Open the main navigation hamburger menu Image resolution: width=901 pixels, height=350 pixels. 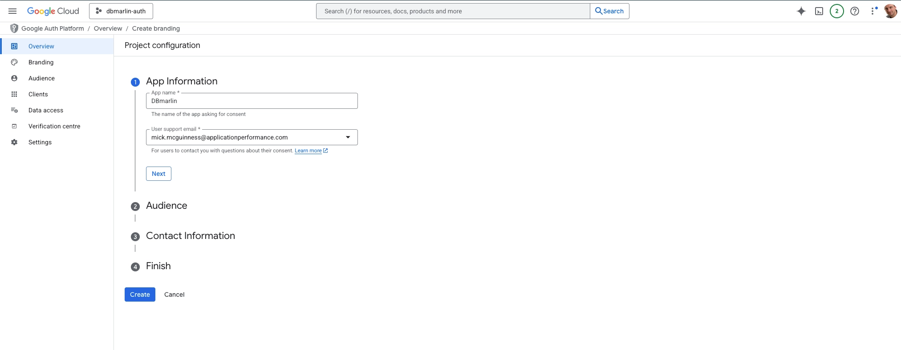click(x=12, y=11)
